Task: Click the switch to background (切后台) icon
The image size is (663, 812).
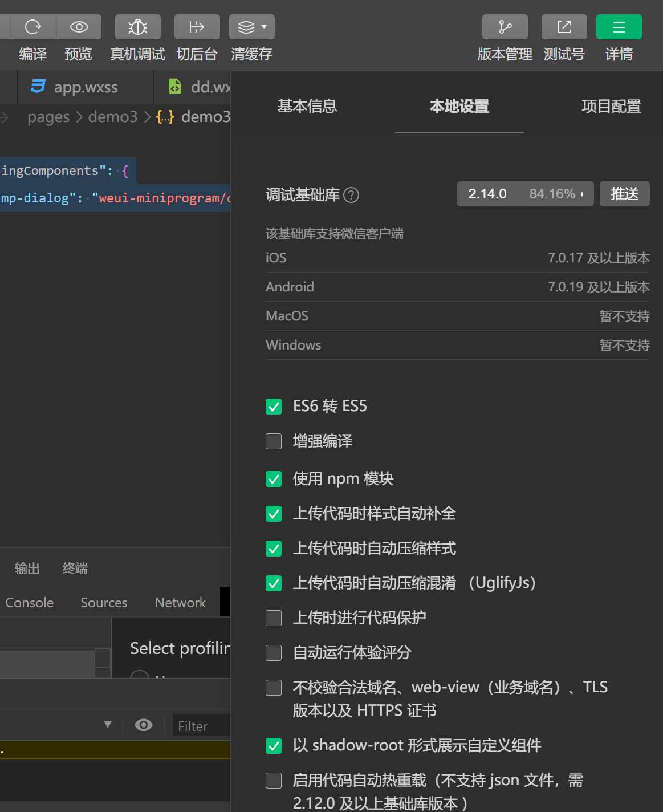Action: [x=197, y=27]
